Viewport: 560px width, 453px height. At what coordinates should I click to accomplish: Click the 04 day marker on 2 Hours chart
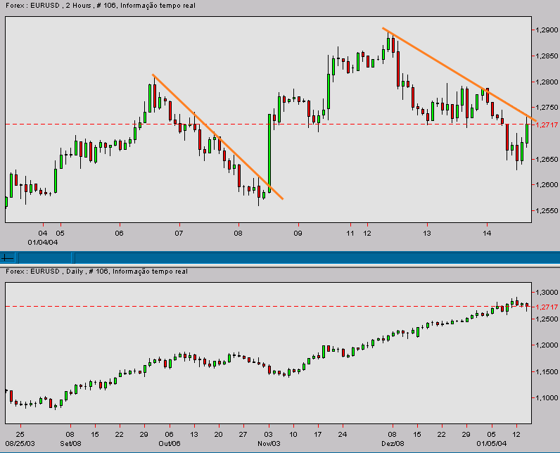pos(43,234)
